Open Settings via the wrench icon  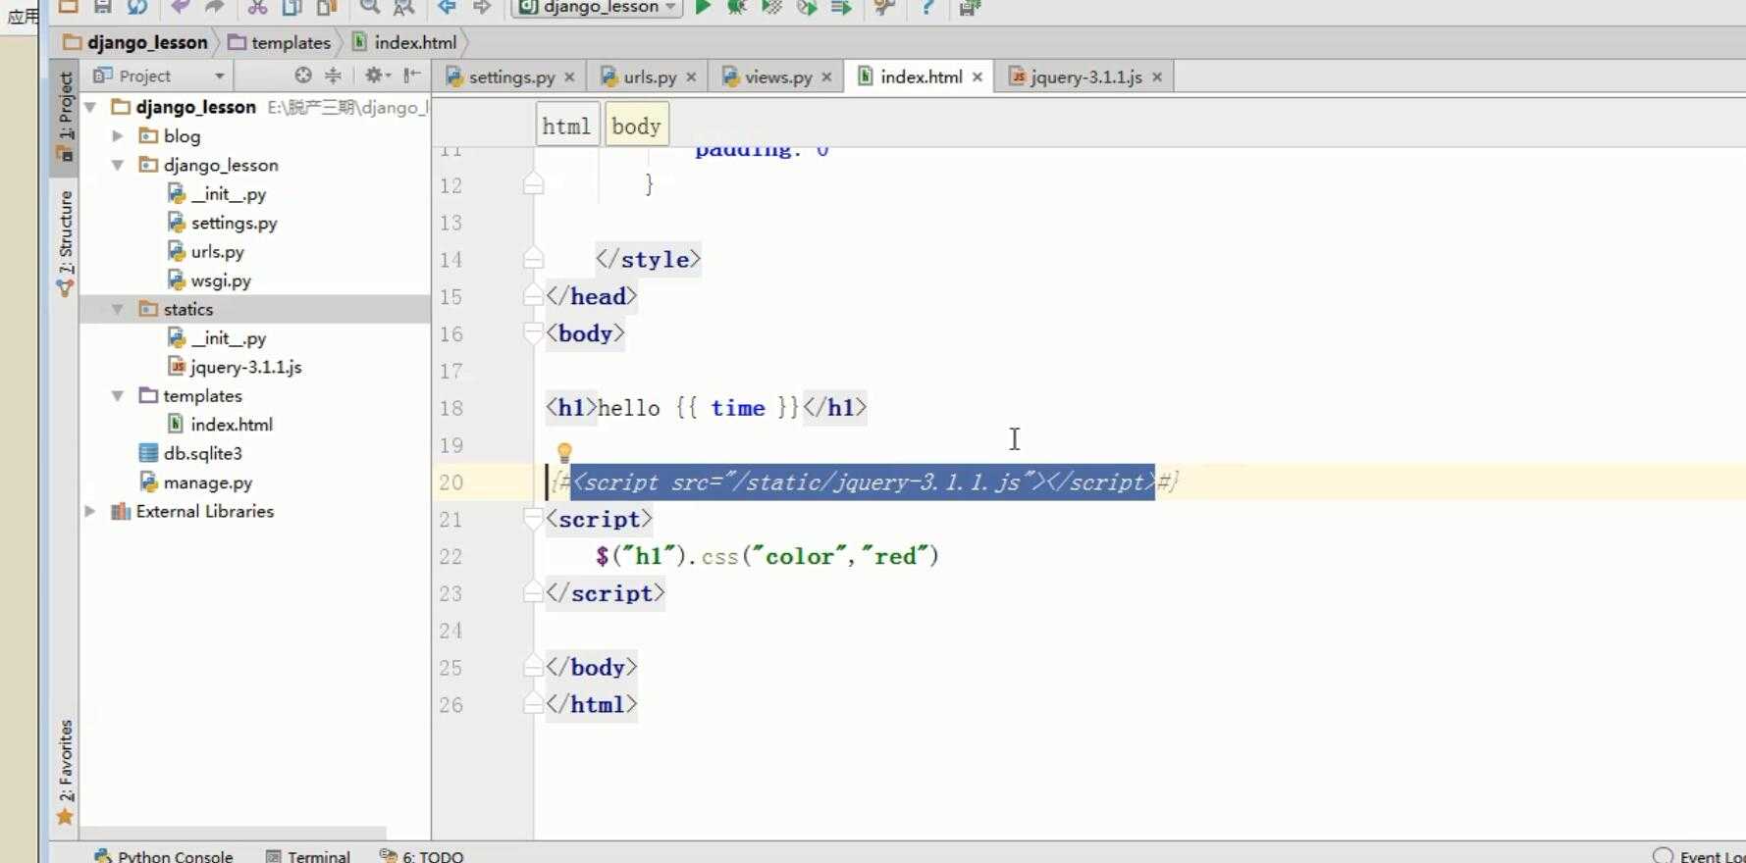click(x=884, y=6)
